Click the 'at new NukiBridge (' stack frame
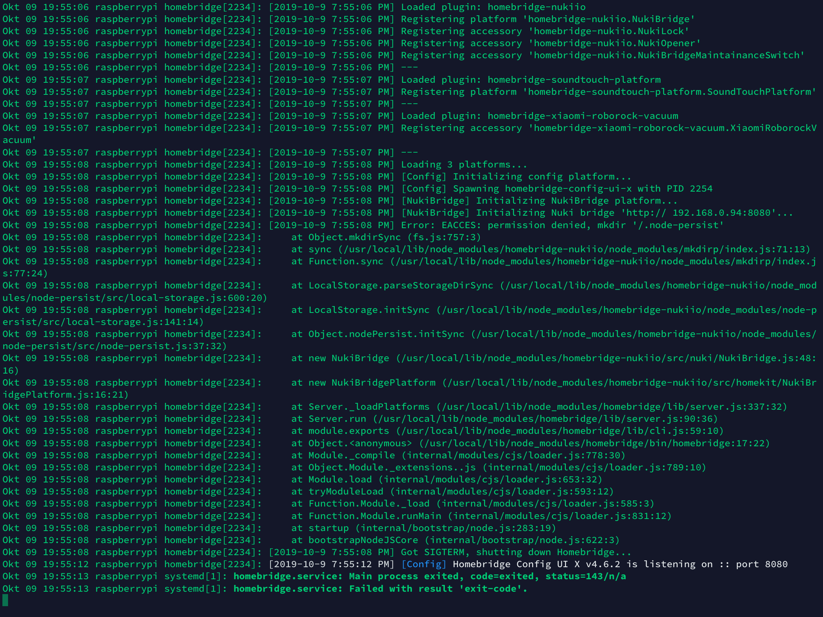This screenshot has width=823, height=617. [x=346, y=358]
